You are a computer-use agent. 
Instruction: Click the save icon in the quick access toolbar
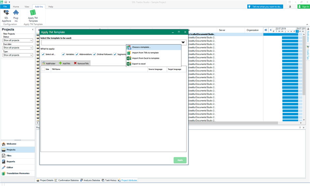tap(6, 2)
